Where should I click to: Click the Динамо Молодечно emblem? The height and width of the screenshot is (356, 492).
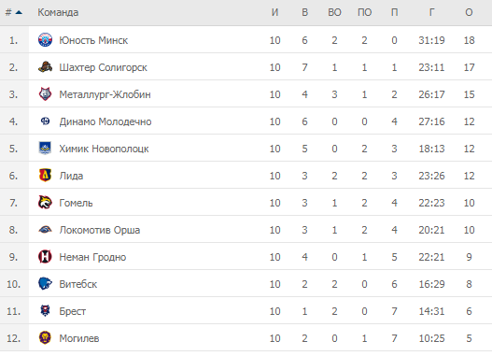click(45, 121)
